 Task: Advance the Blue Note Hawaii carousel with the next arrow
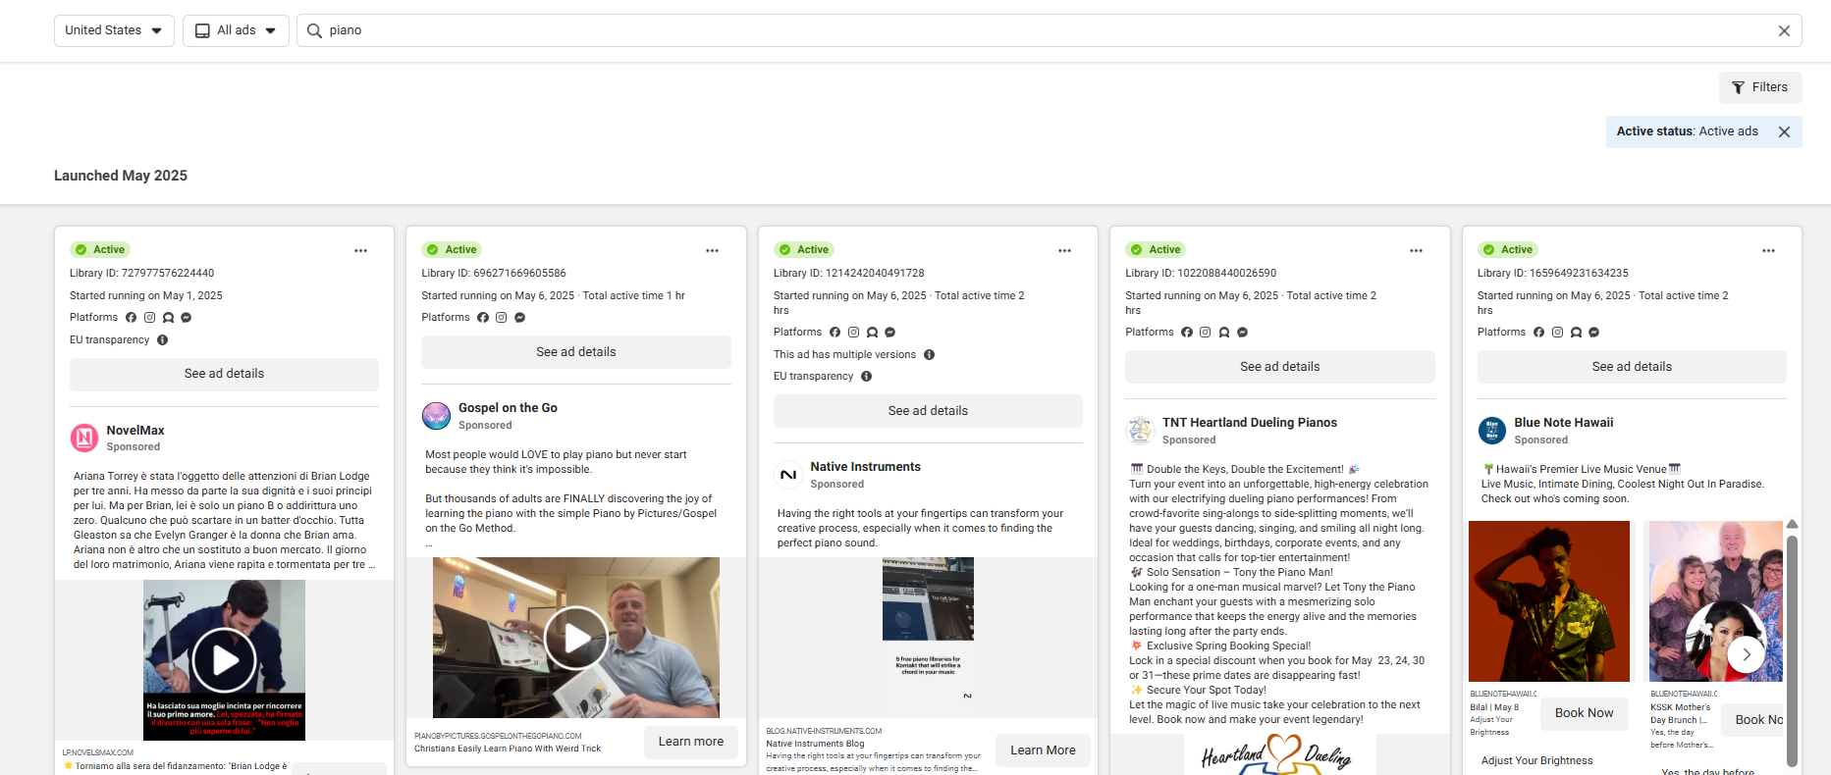point(1747,654)
